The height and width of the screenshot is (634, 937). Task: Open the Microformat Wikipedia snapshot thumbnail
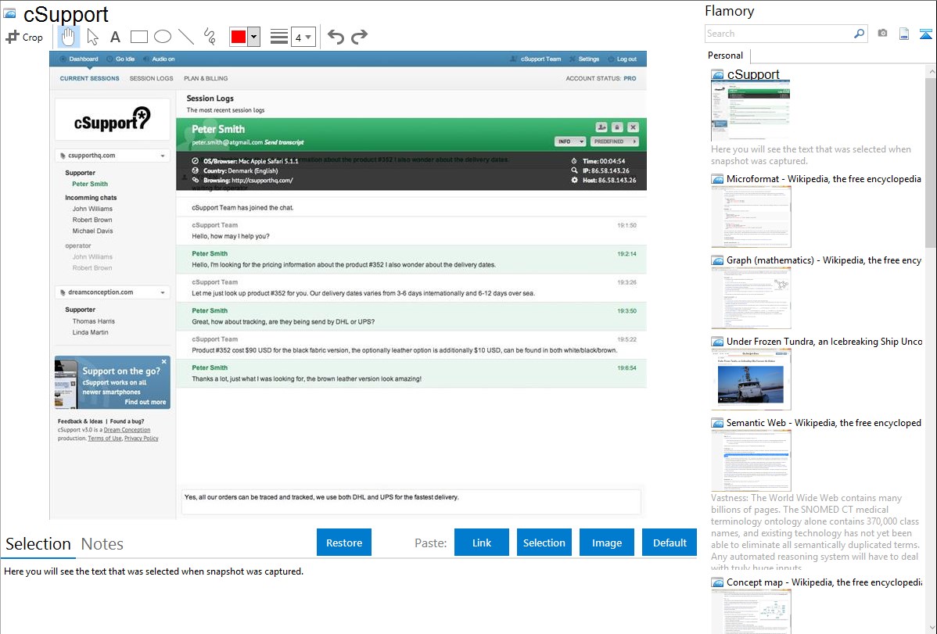click(x=751, y=217)
